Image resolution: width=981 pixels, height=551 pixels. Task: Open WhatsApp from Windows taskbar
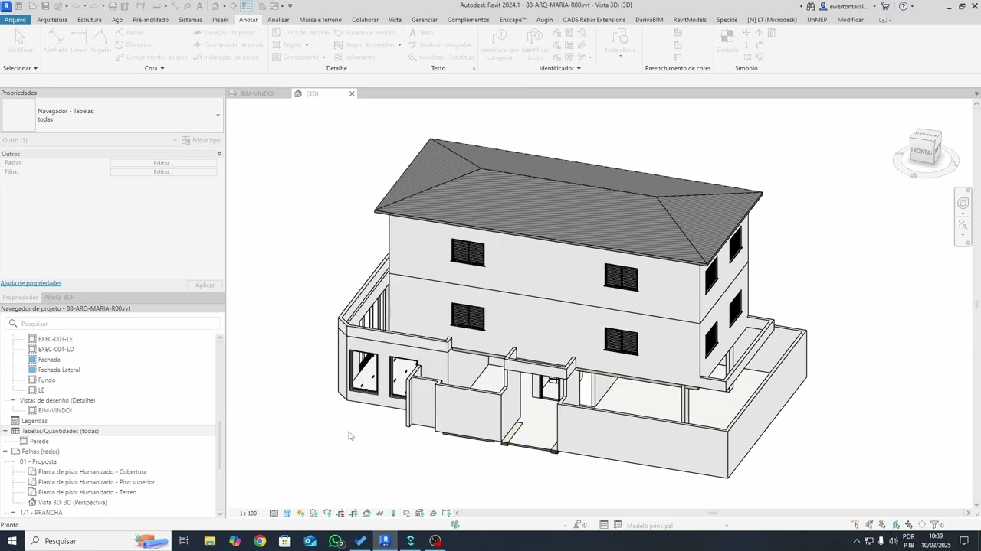(336, 541)
